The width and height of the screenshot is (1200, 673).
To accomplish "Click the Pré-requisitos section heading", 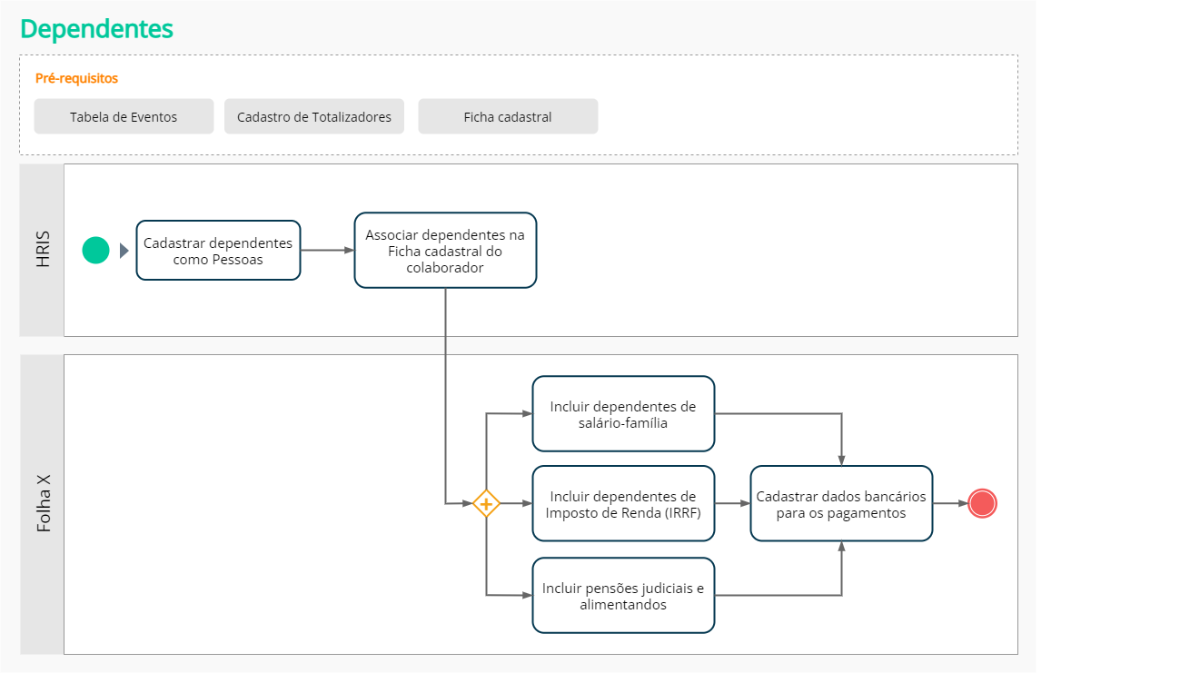I will 76,78.
